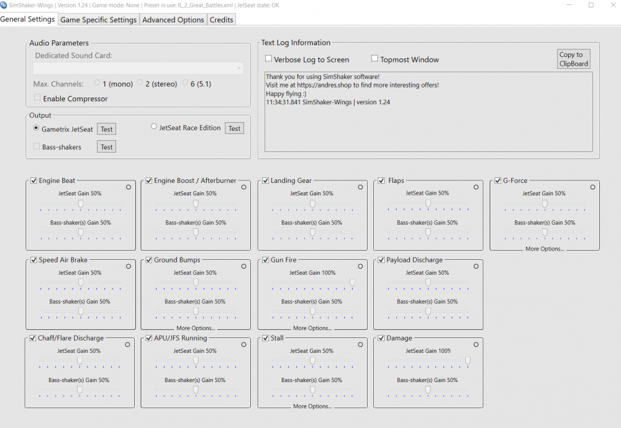Disable the APU/JFS Running checkbox

pyautogui.click(x=149, y=338)
